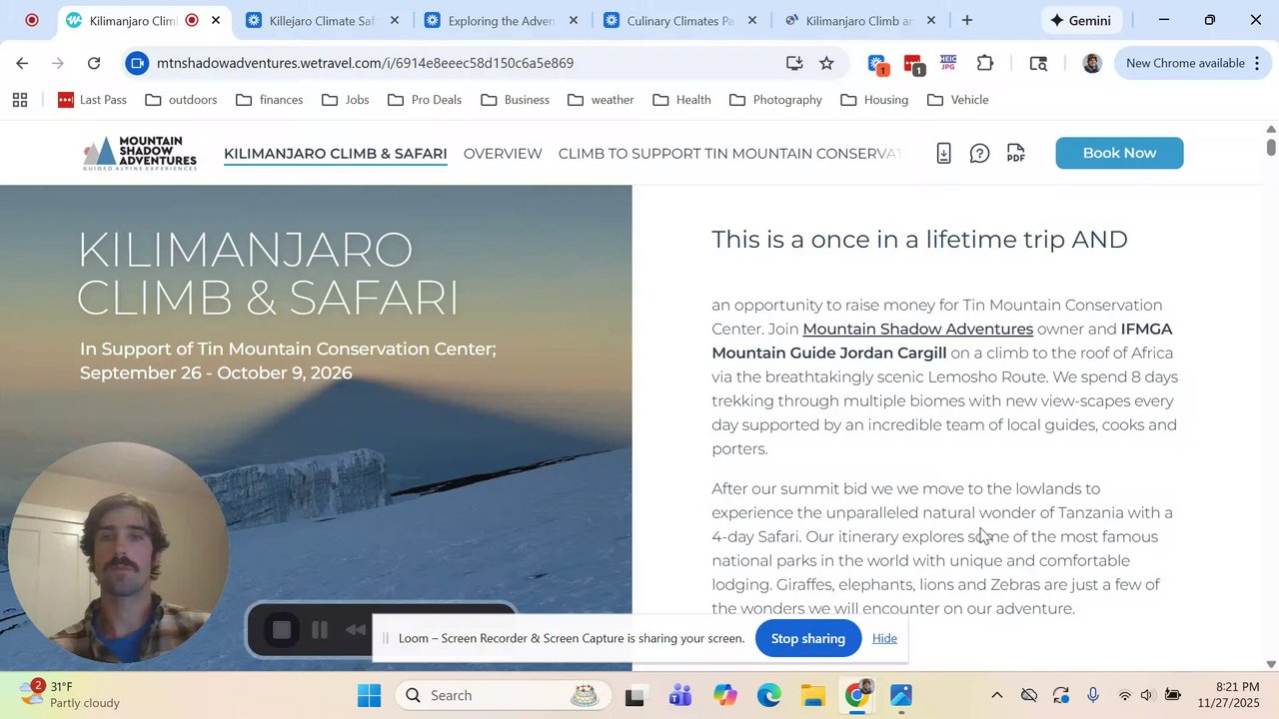Viewport: 1279px width, 719px height.
Task: Switch to the Exploring the Adven tab
Action: click(x=502, y=20)
